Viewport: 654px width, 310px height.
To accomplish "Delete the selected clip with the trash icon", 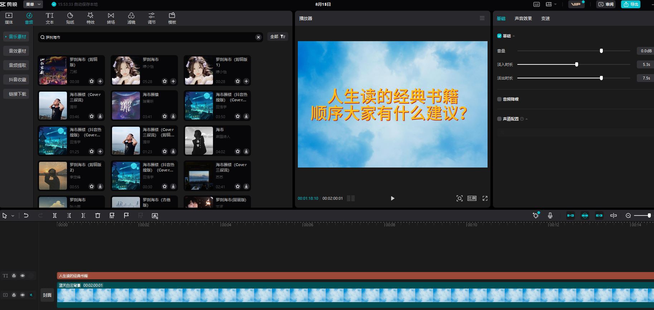I will [98, 215].
